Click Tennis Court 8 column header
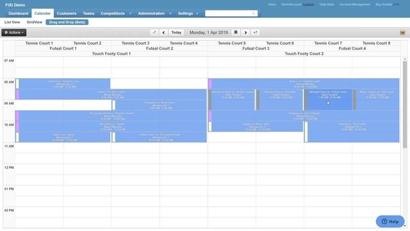The image size is (410, 231). (376, 43)
